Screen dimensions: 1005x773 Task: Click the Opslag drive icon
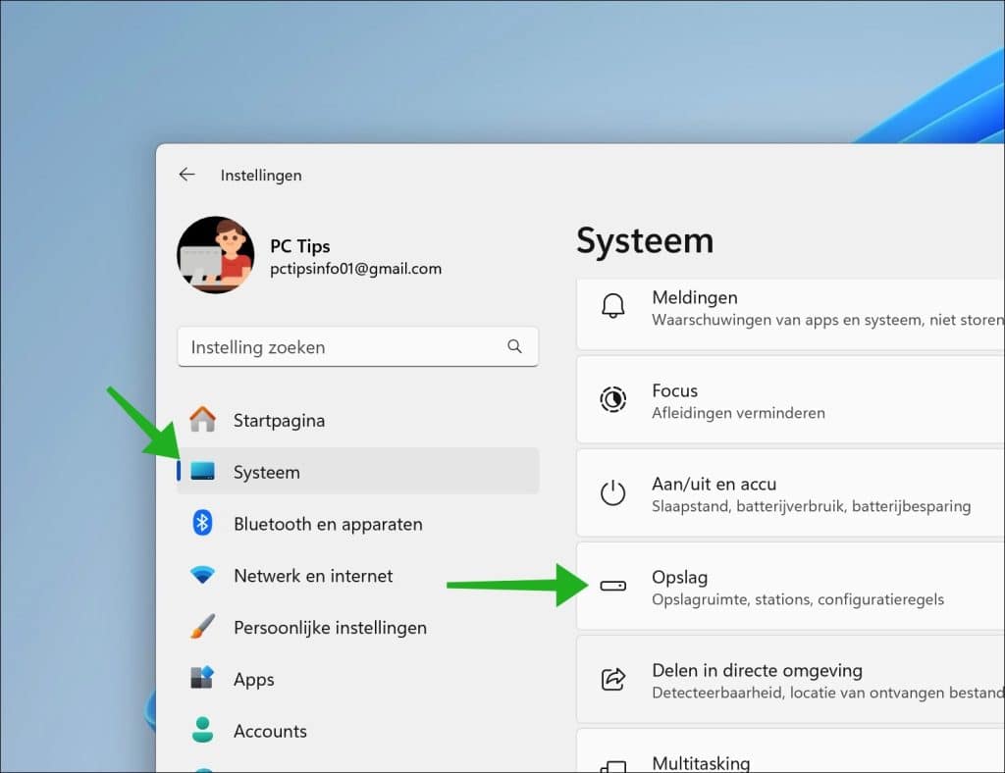(613, 586)
